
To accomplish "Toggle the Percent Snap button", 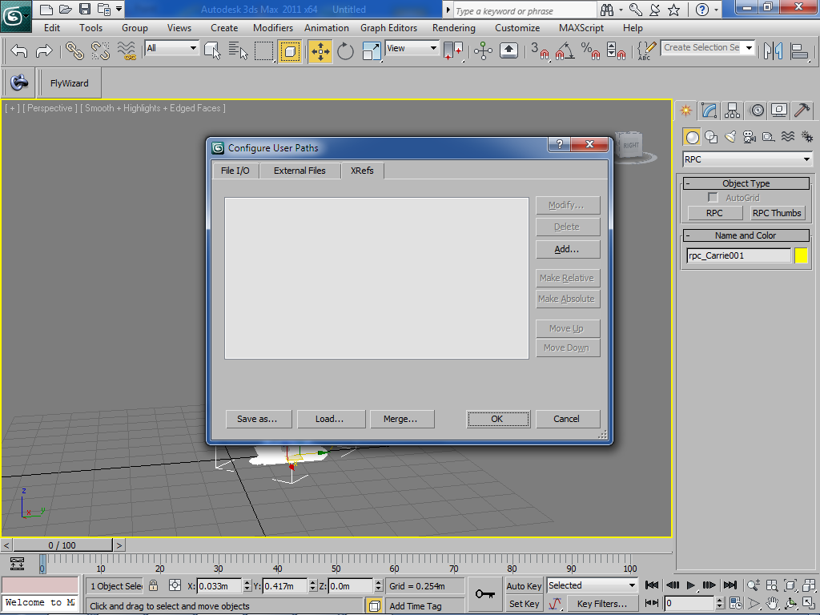I will click(590, 50).
